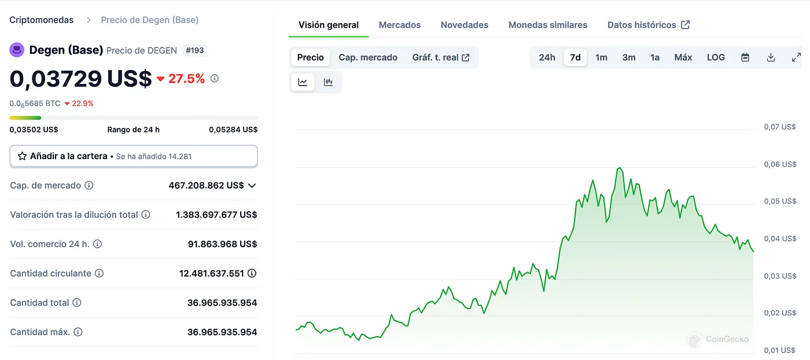Click the Cantidad máx. value 36.965.935.954
This screenshot has width=810, height=360.
(x=222, y=332)
